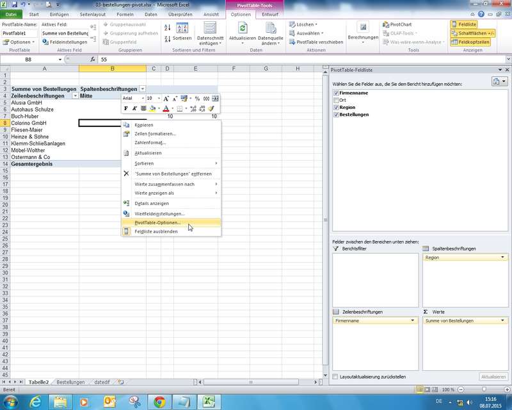Viewport: 512px width, 410px height.
Task: Choose PivotTable-Optionen in the context menu
Action: tap(157, 222)
